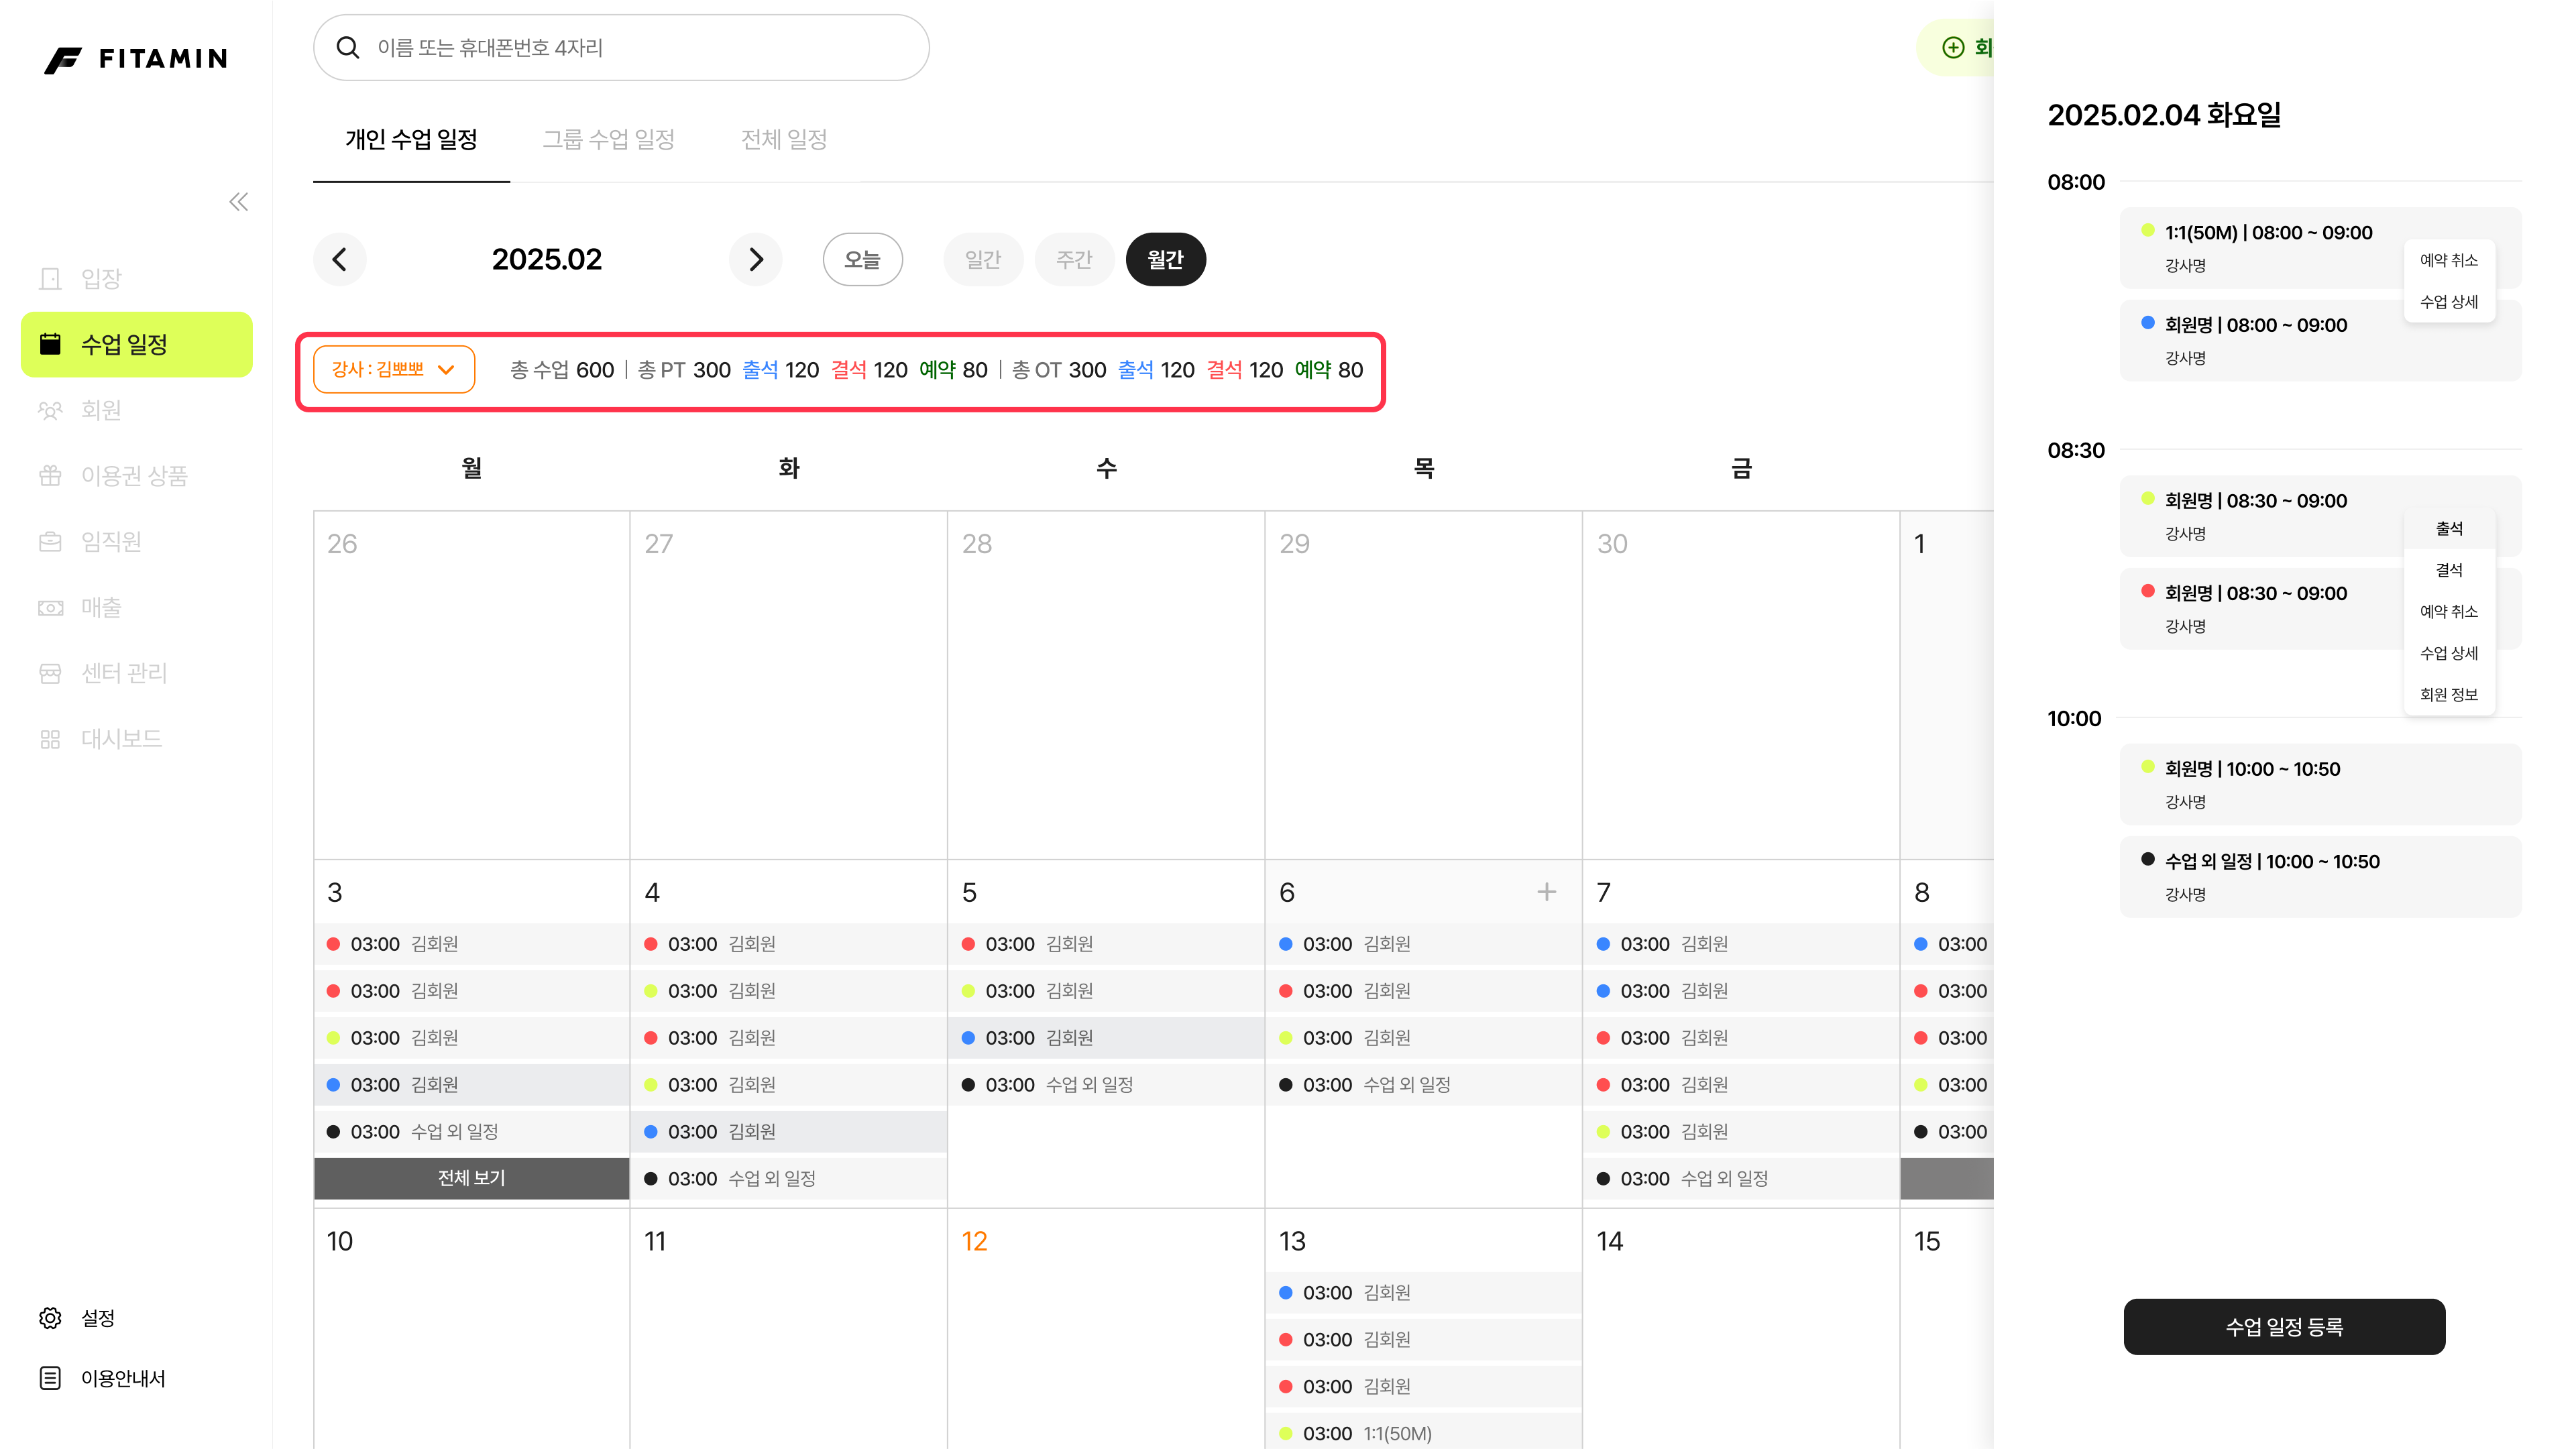Screen dimensions: 2576x1449
Task: Open 대시보드 grid icon
Action: [50, 739]
